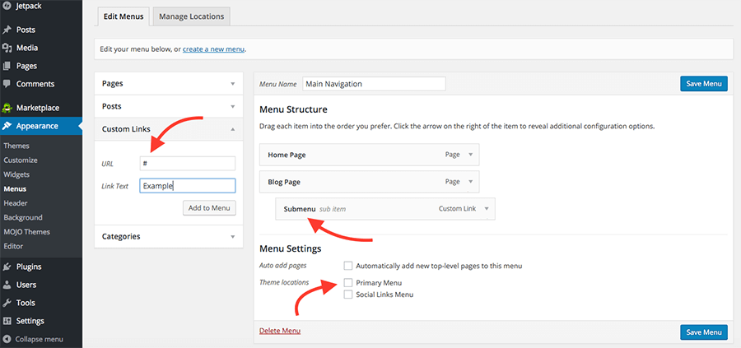Click the Plugins plug icon
The height and width of the screenshot is (348, 741).
pyautogui.click(x=7, y=267)
